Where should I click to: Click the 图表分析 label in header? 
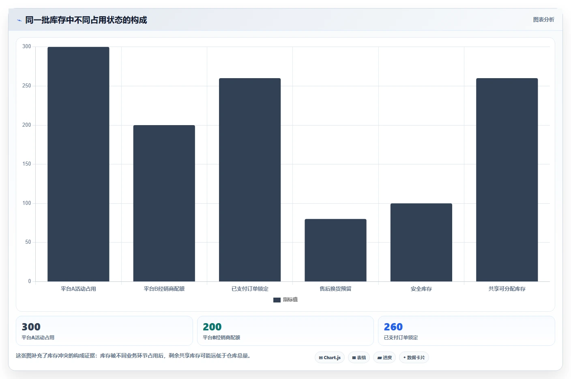click(x=543, y=19)
